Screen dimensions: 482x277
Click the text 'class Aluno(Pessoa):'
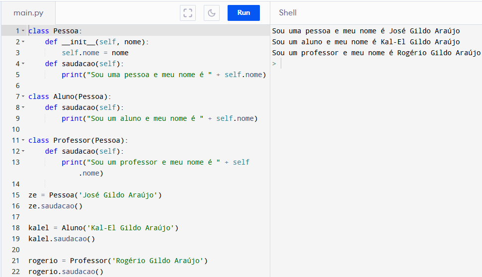pos(70,96)
